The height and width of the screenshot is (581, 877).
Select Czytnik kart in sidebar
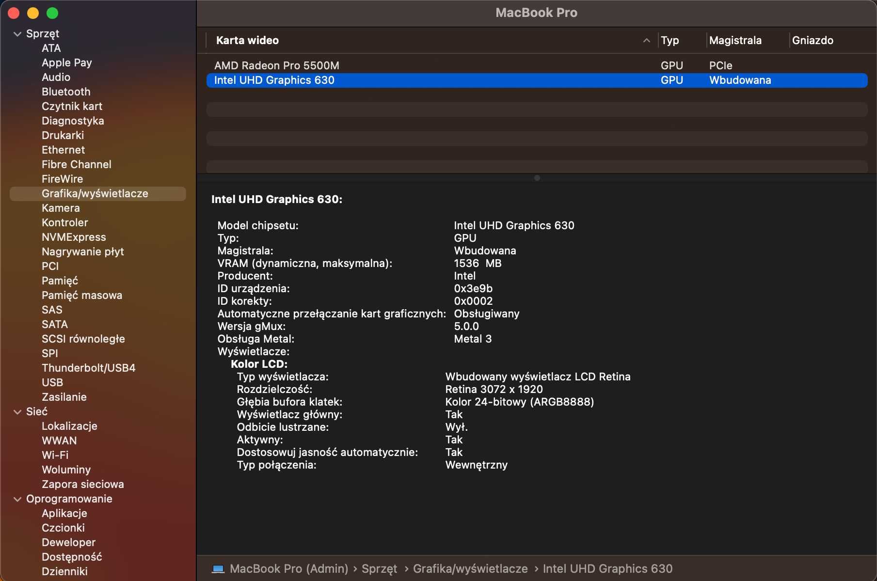[72, 107]
